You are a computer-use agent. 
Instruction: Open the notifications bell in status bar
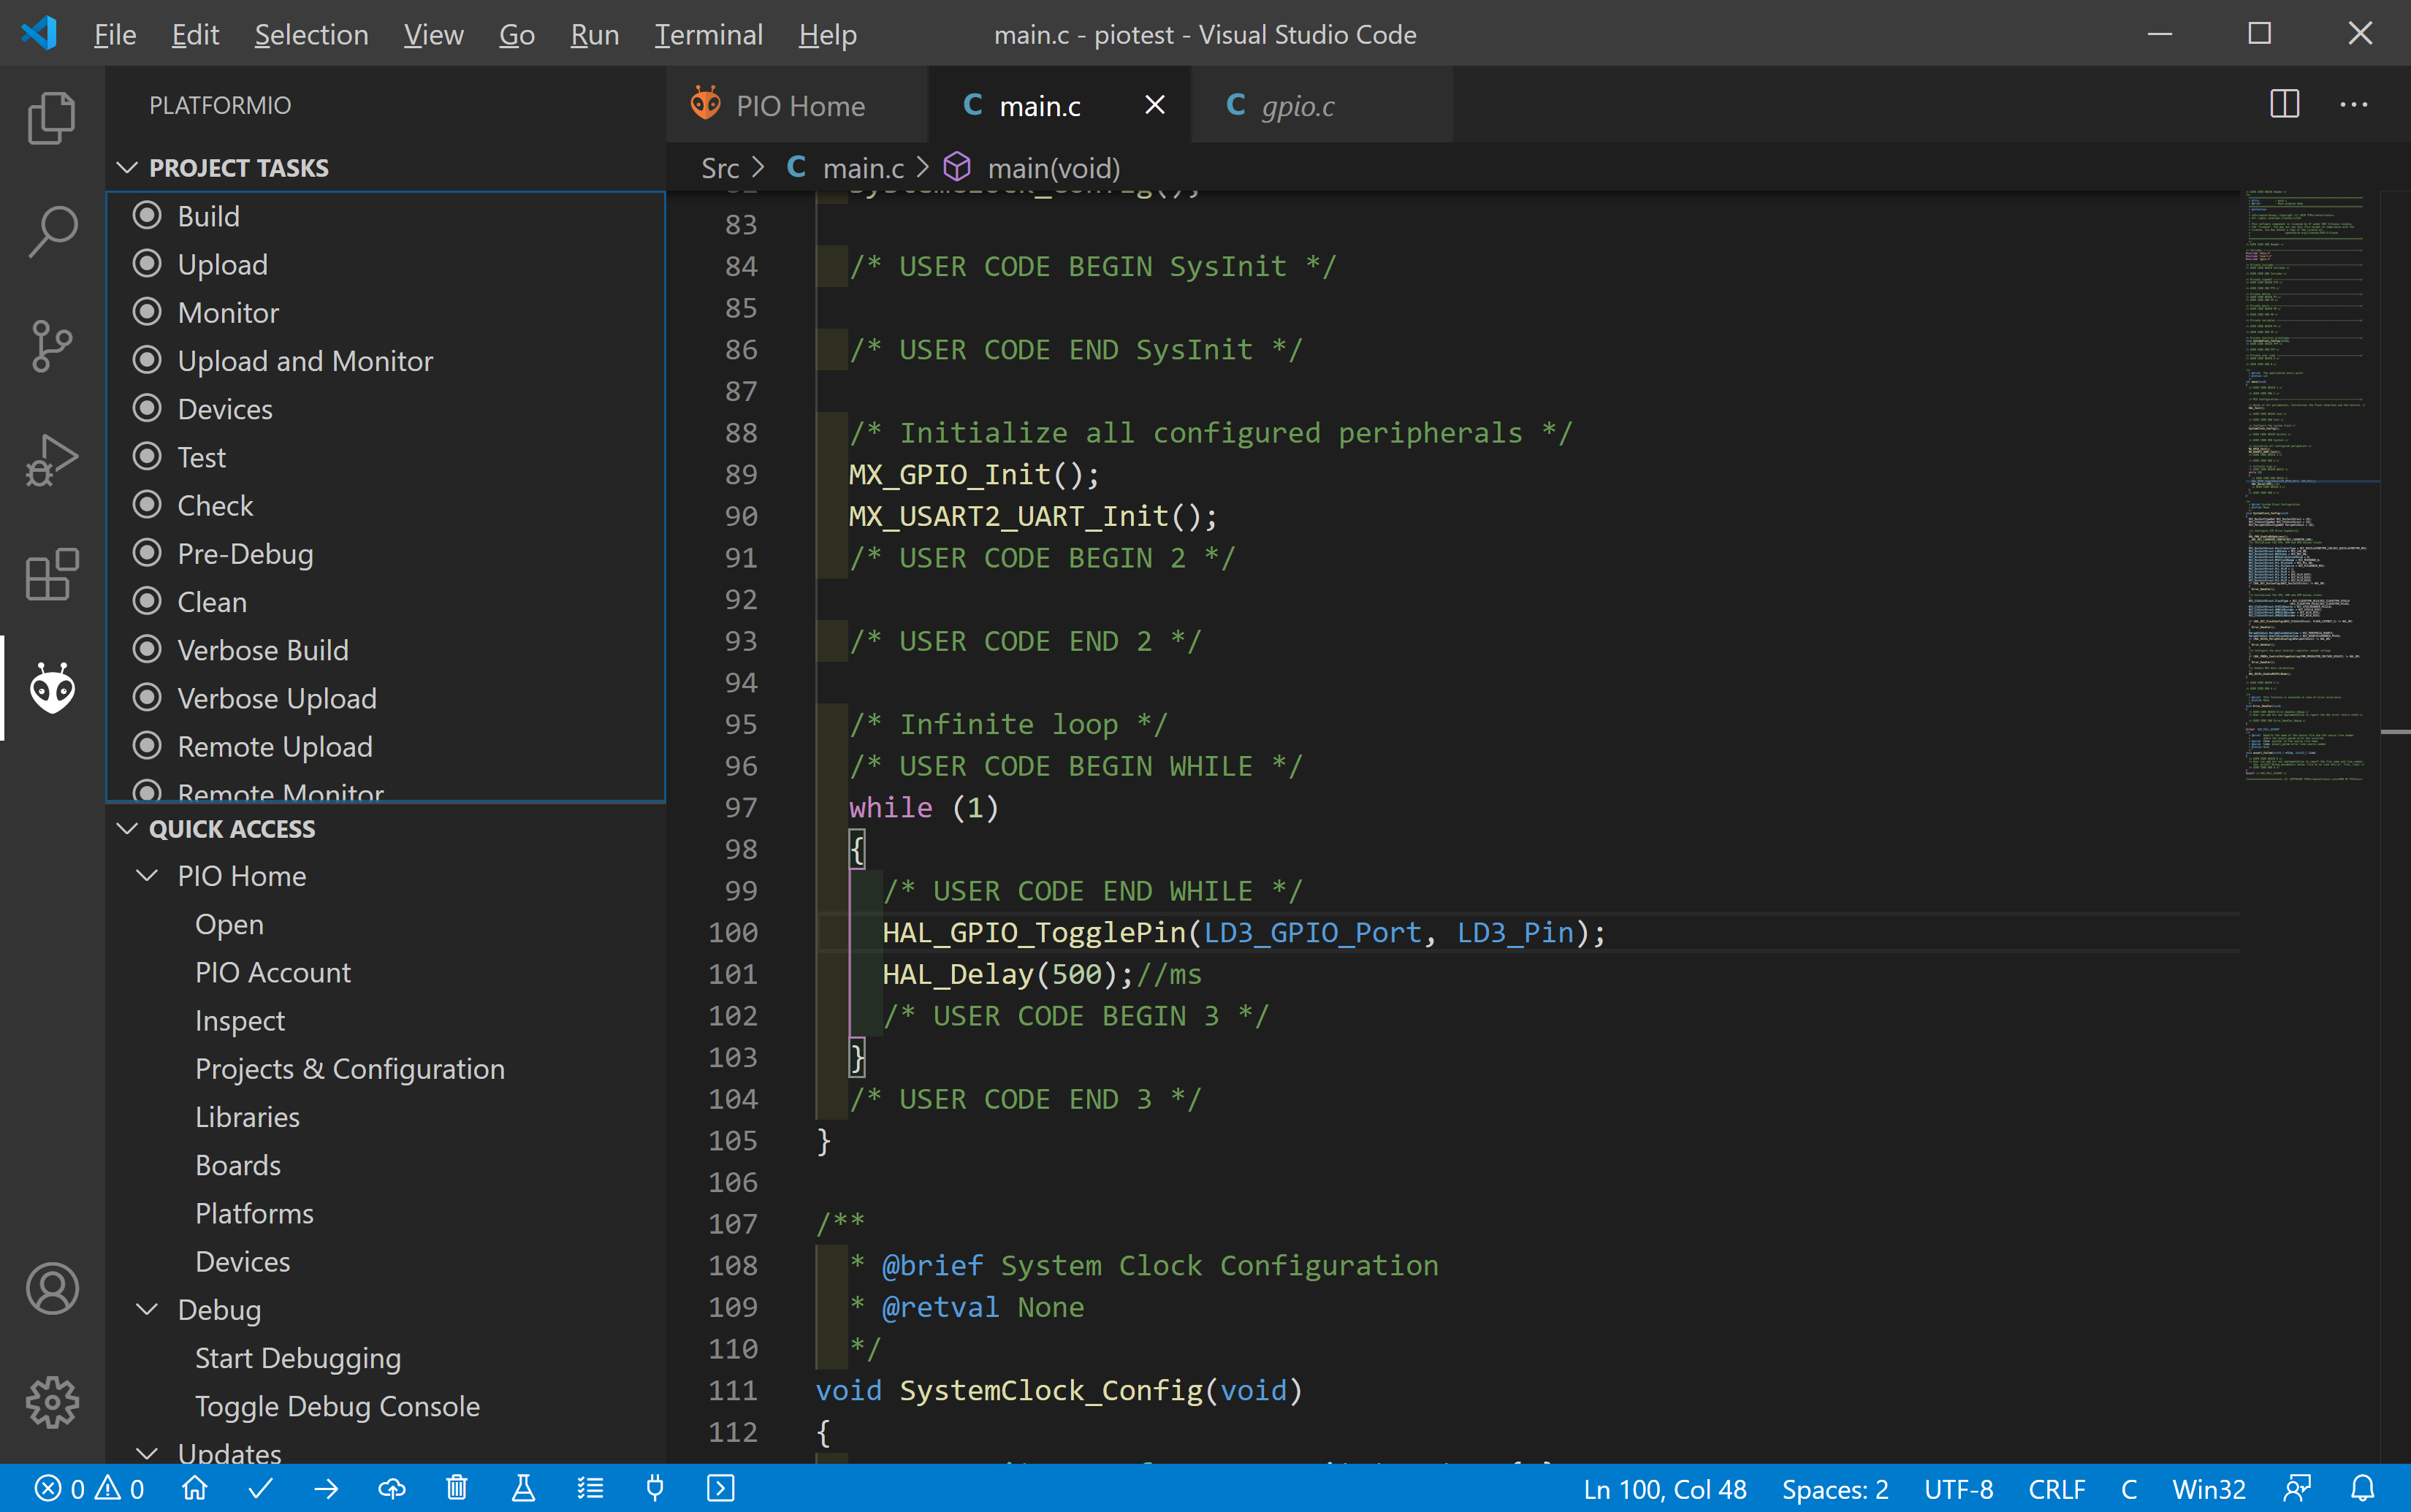(2362, 1488)
